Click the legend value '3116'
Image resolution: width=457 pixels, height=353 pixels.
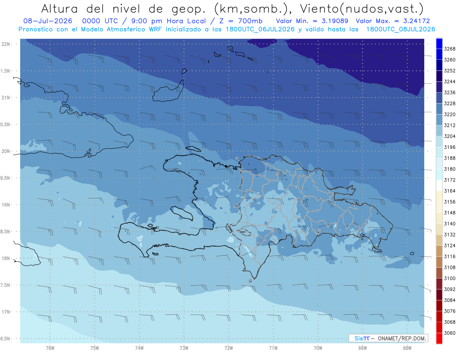[x=450, y=257]
